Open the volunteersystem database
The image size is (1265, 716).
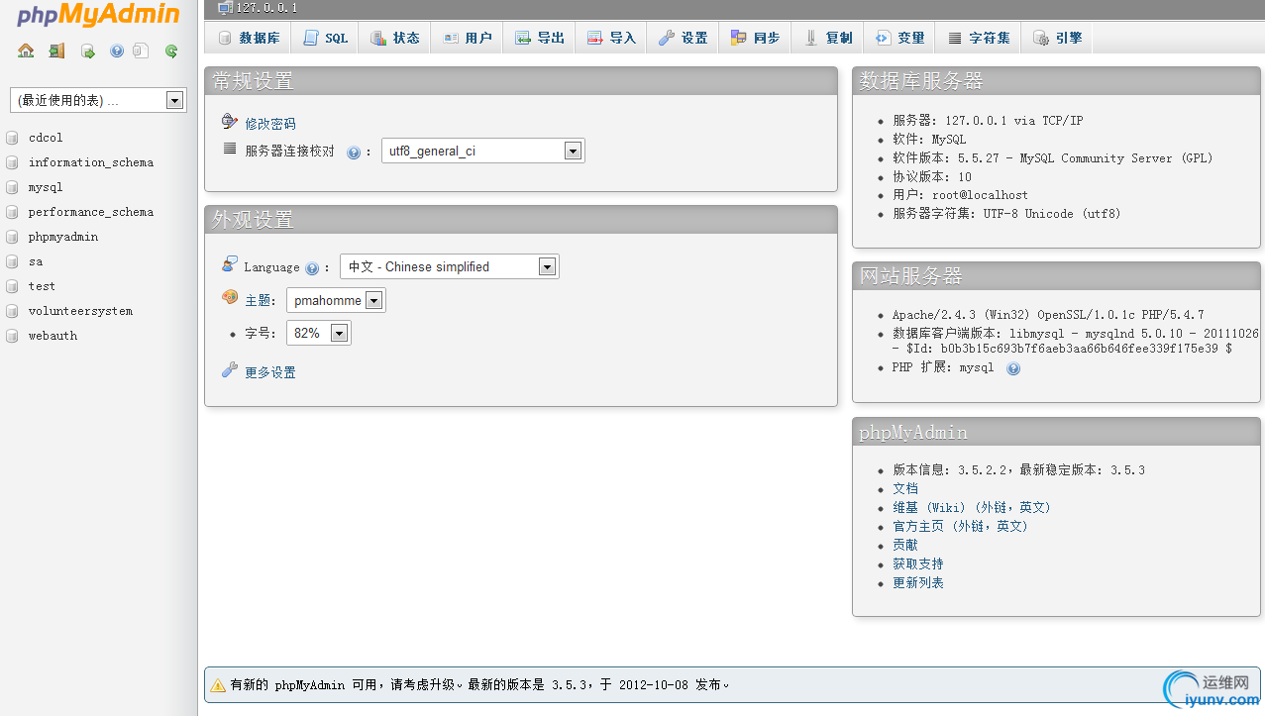pos(80,311)
